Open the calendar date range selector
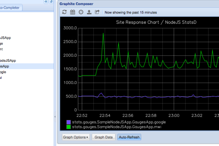The width and height of the screenshot is (219, 146). [x=73, y=12]
